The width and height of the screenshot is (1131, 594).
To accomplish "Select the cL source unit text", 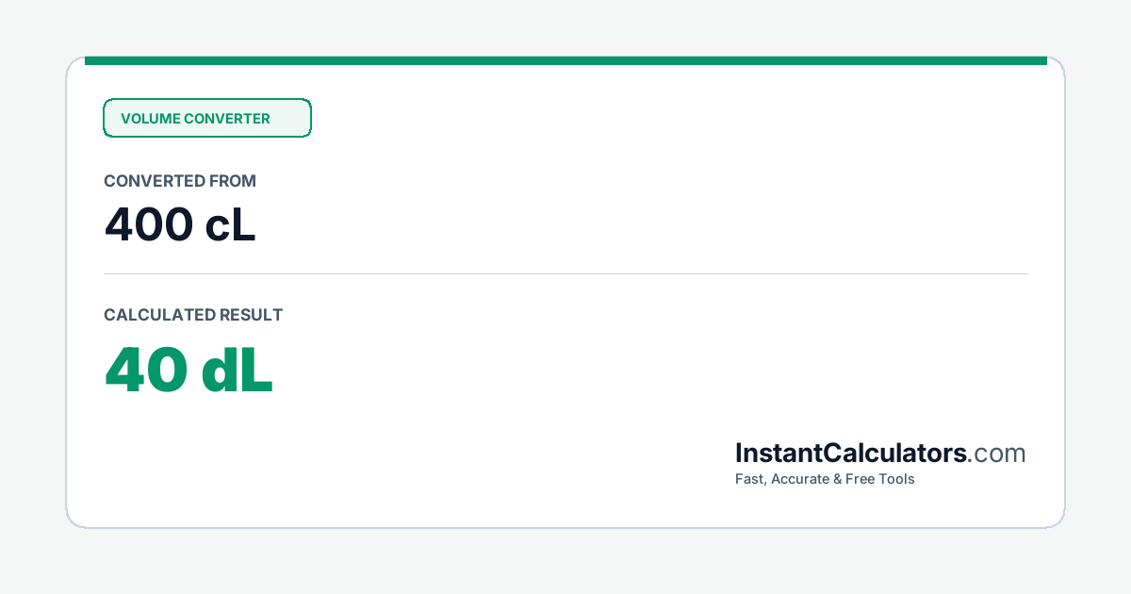I will point(231,224).
